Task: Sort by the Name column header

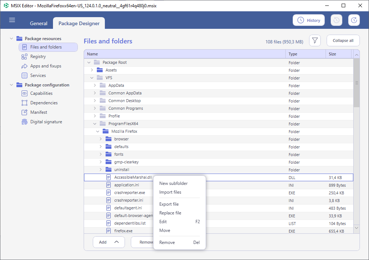Action: [x=185, y=54]
